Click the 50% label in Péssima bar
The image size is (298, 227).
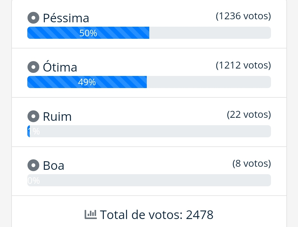pos(88,33)
